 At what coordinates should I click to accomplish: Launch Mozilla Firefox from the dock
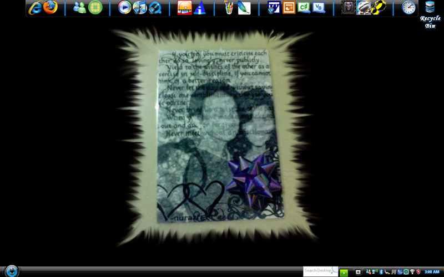coord(51,7)
